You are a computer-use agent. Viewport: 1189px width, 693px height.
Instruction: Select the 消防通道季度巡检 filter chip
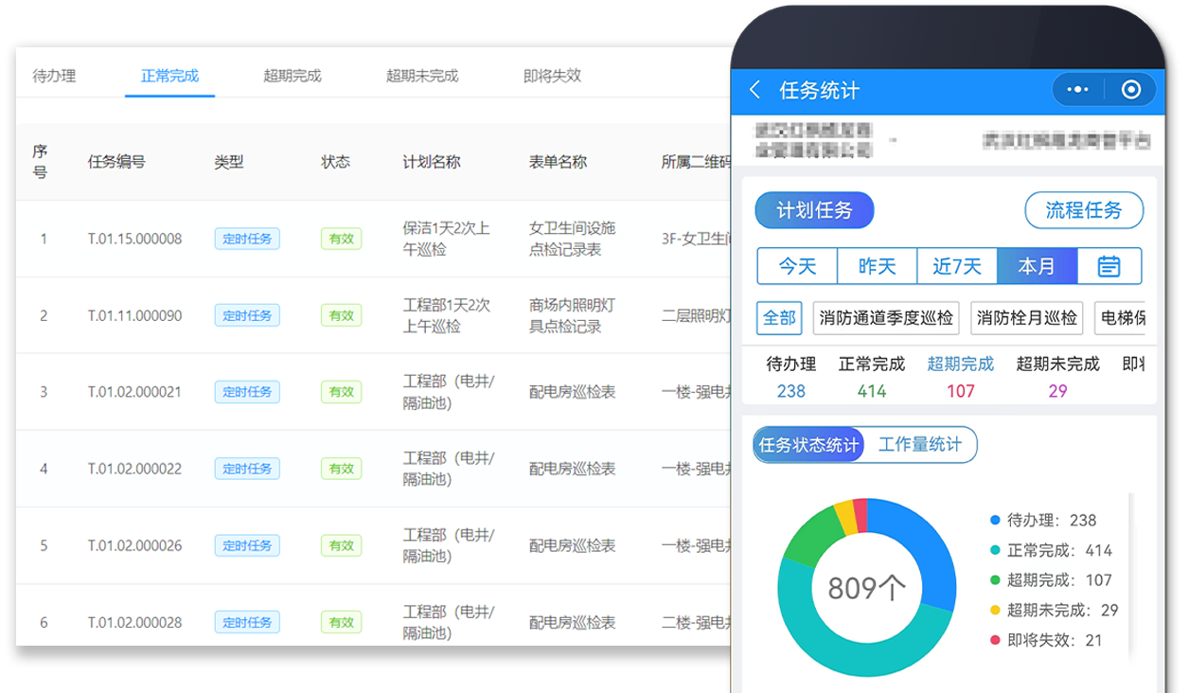tap(886, 318)
